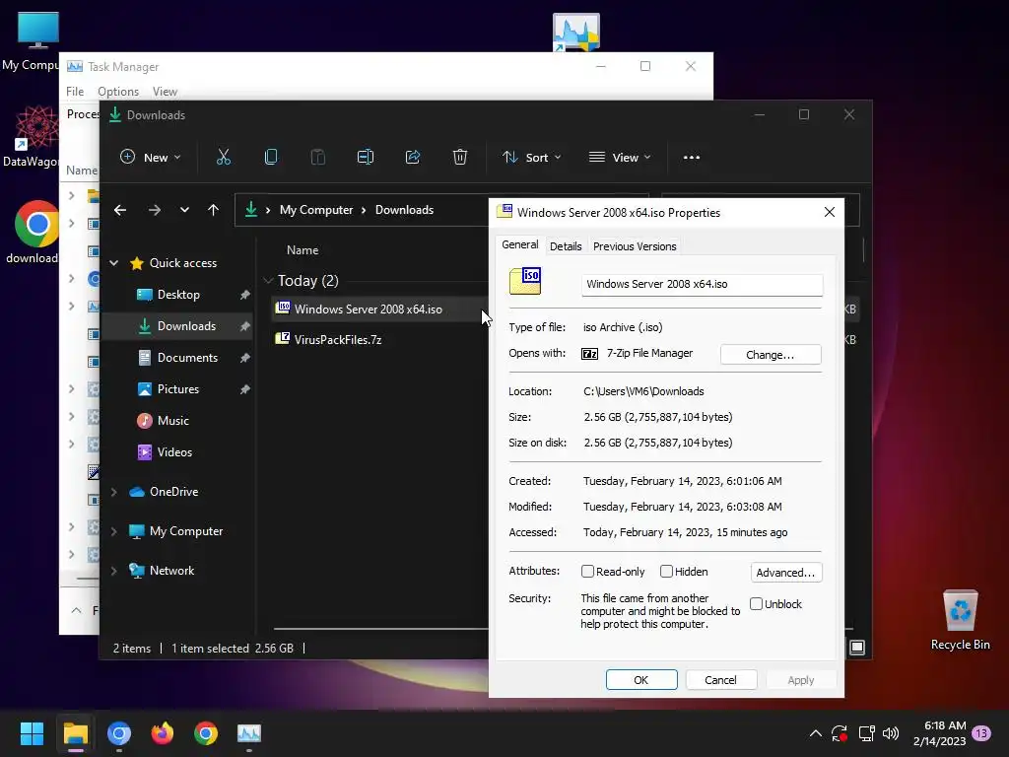Viewport: 1009px width, 757px height.
Task: Collapse the Today (2) group
Action: pyautogui.click(x=268, y=281)
